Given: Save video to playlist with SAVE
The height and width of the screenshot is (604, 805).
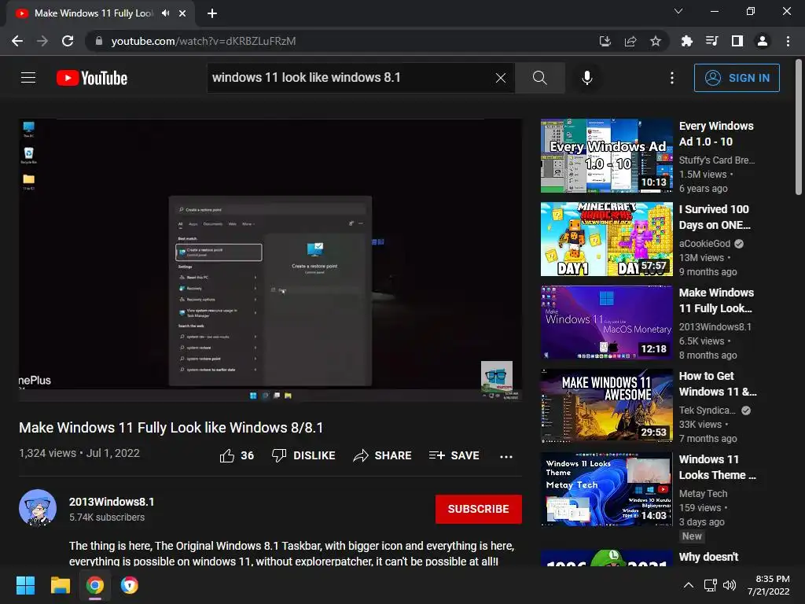Looking at the screenshot, I should tap(454, 455).
